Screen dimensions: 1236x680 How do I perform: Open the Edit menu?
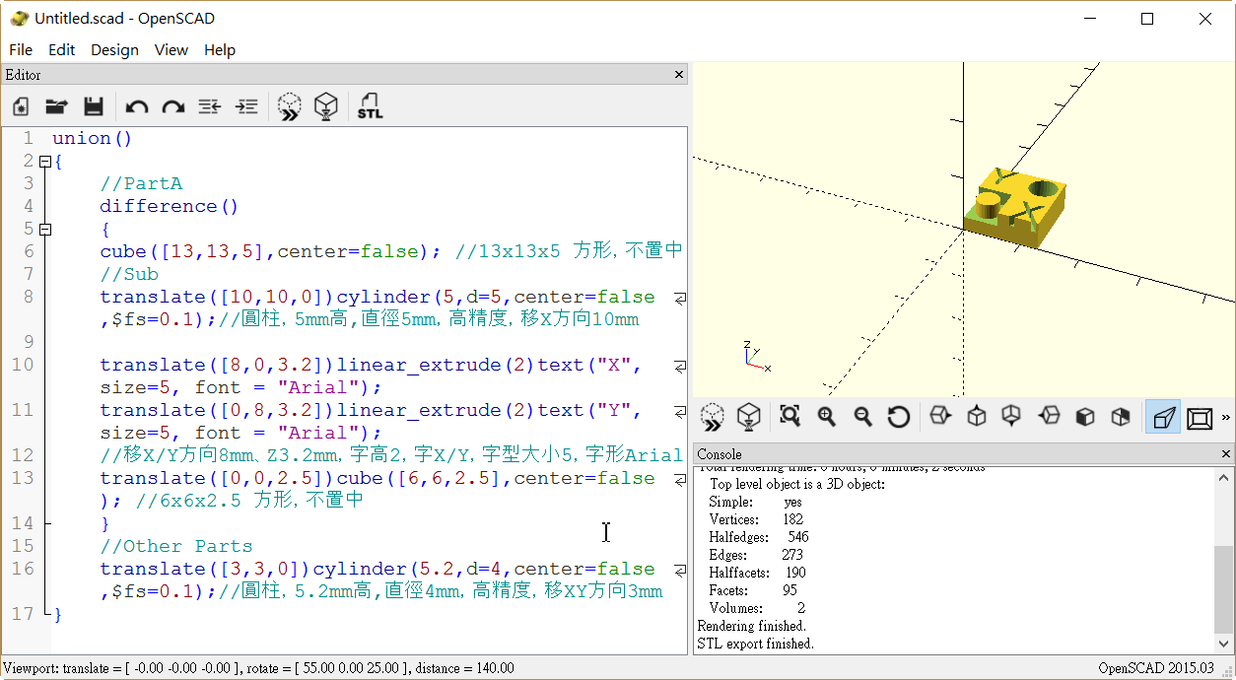click(61, 49)
